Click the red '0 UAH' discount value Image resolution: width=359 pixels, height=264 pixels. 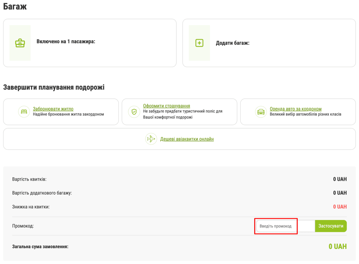coord(340,207)
